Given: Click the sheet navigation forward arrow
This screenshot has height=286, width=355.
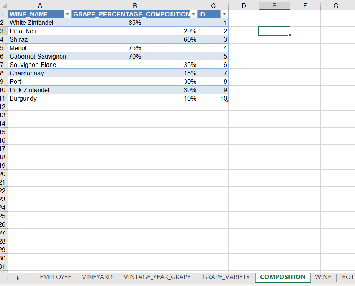Looking at the screenshot, I should (18, 277).
